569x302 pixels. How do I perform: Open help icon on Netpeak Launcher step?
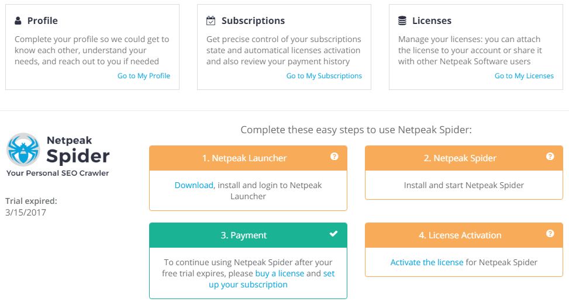334,156
